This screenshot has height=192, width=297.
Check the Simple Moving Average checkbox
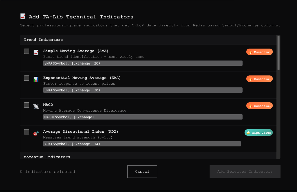pos(26,51)
